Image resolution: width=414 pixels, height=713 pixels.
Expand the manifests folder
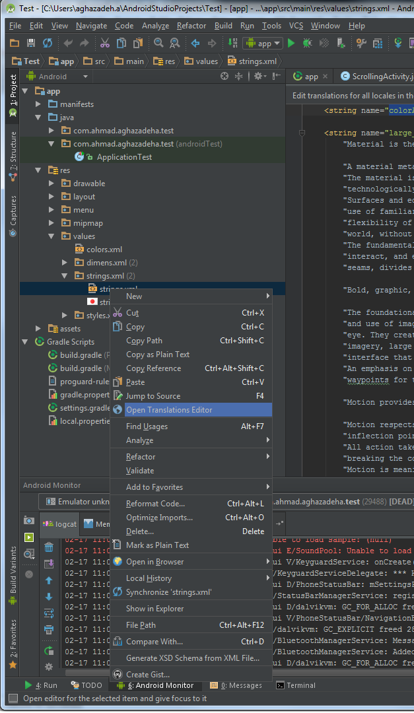pos(38,104)
